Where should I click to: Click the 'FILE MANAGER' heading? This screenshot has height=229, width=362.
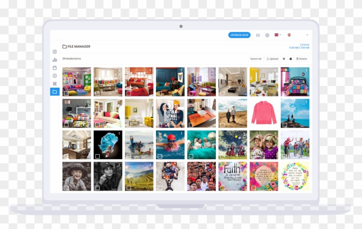click(x=79, y=46)
